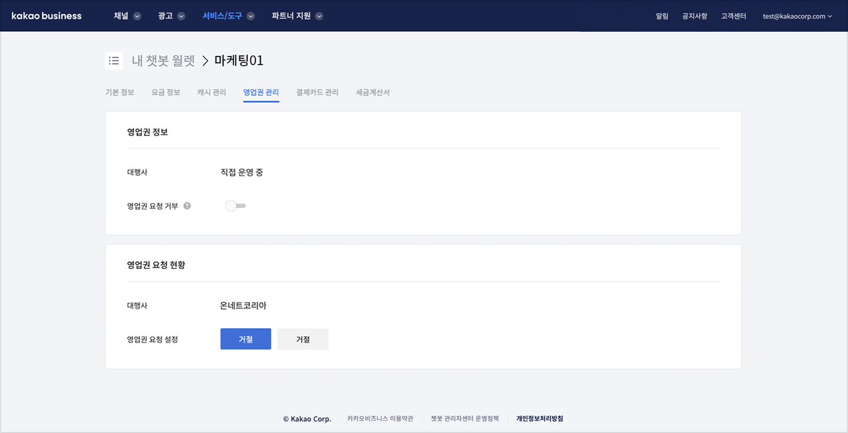Viewport: 848px width, 433px height.
Task: Switch to the 기본 정보 tab
Action: [120, 92]
